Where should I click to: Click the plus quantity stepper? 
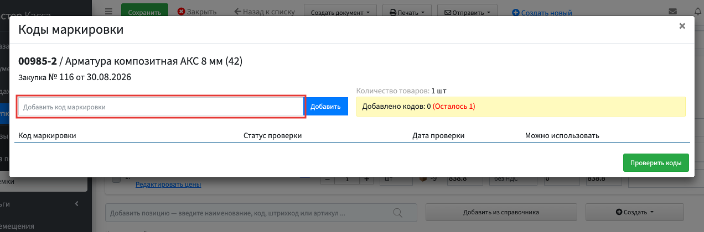point(366,180)
